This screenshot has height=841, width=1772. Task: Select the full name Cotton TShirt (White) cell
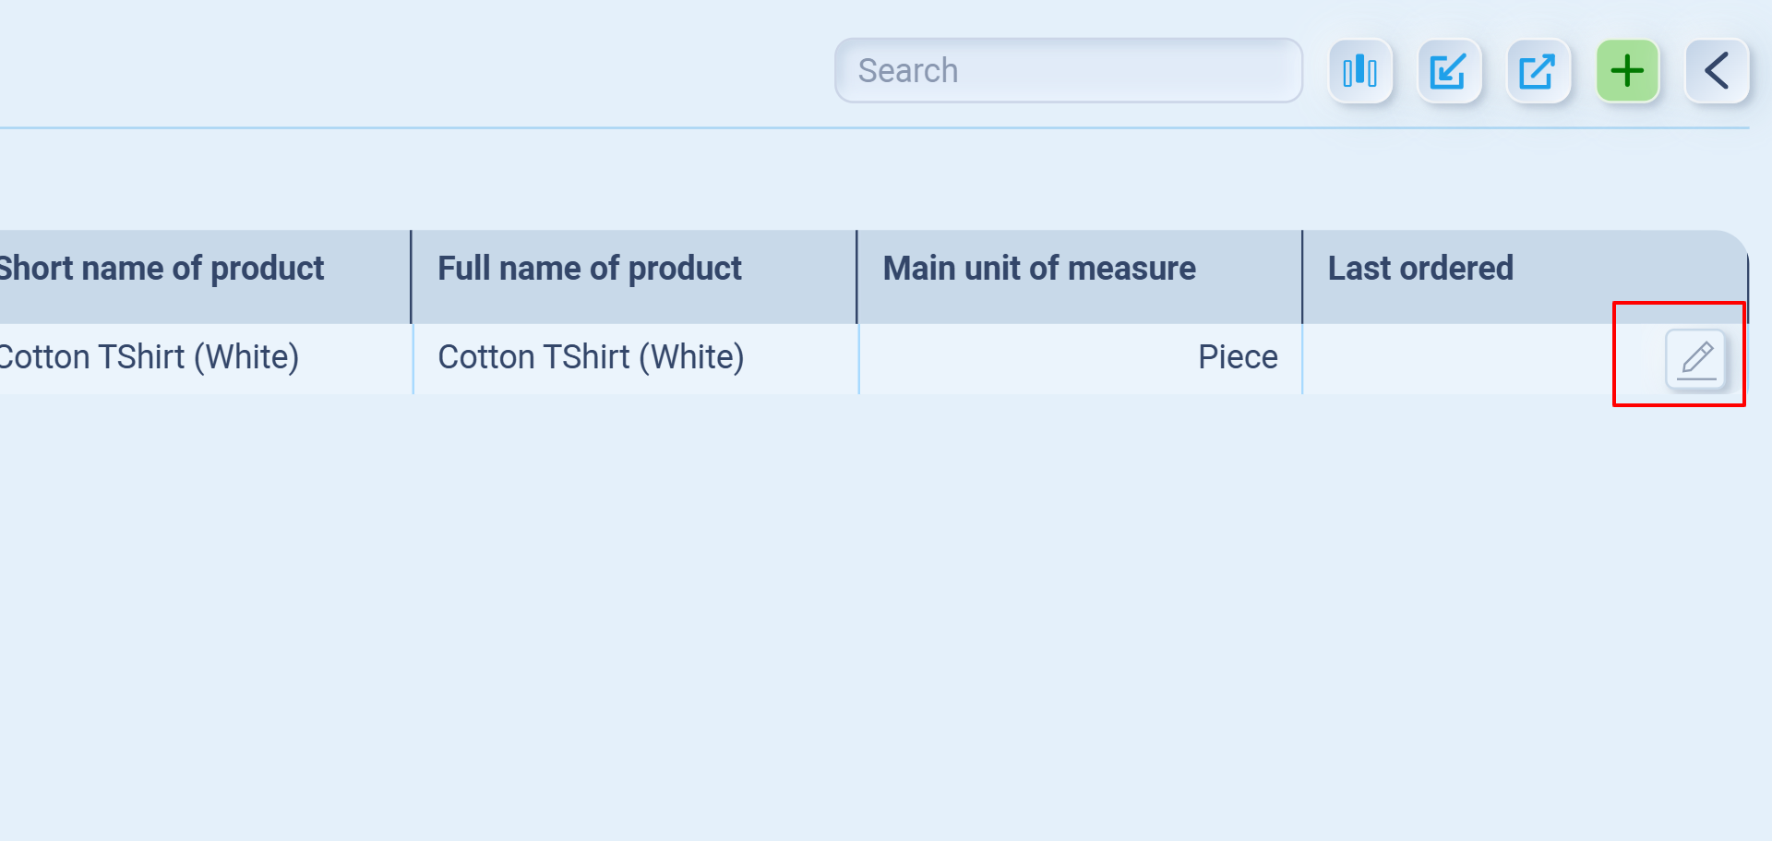pos(591,358)
